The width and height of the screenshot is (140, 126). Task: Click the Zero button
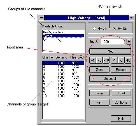(99, 69)
